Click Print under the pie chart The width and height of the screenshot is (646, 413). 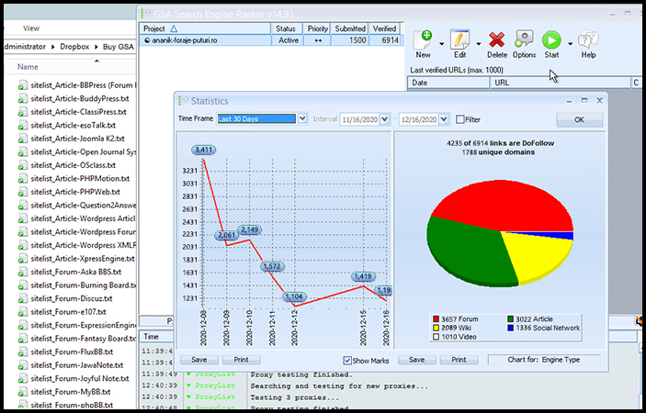[x=459, y=360]
